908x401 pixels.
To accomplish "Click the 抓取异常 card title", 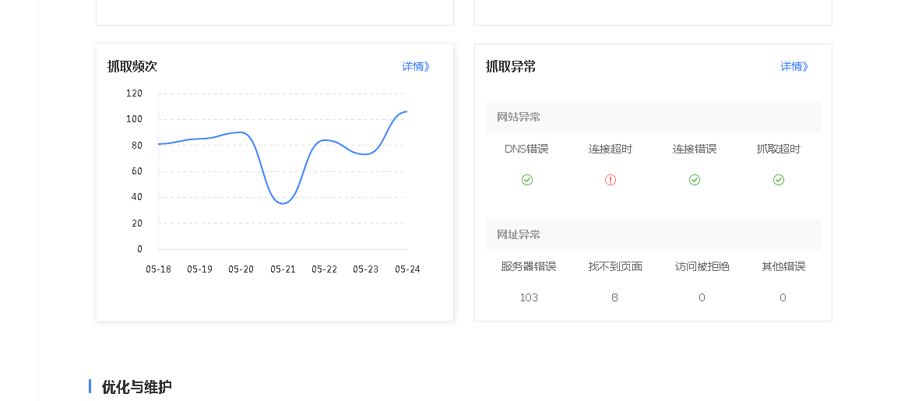I will pos(511,66).
